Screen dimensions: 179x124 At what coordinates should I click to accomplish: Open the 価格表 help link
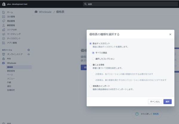156,114
